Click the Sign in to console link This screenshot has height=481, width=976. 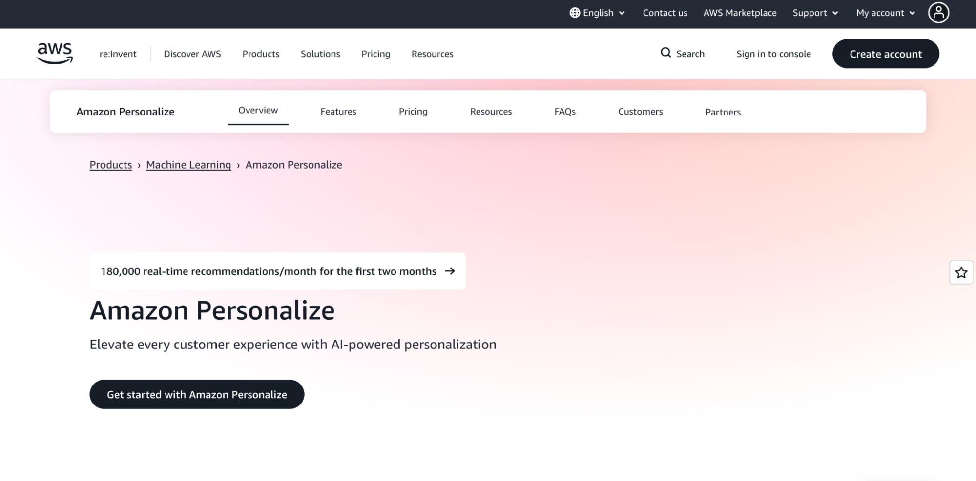774,54
